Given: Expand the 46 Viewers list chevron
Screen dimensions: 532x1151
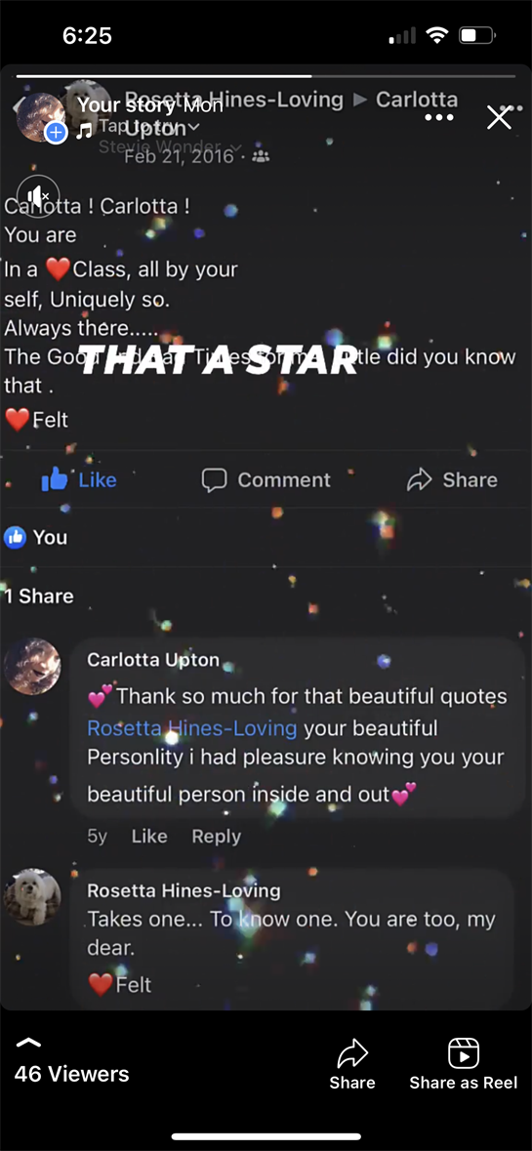Looking at the screenshot, I should (28, 1043).
